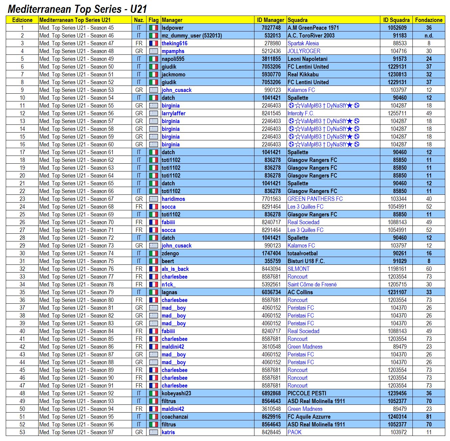This screenshot has width=450, height=441.
Task: Click the Italian flag next to beert
Action: pos(154,261)
